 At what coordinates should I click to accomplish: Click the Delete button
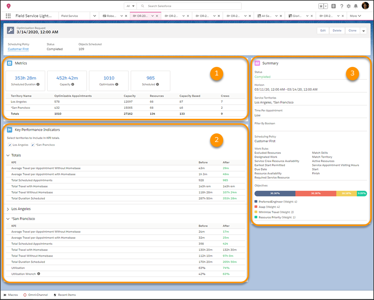(337, 31)
